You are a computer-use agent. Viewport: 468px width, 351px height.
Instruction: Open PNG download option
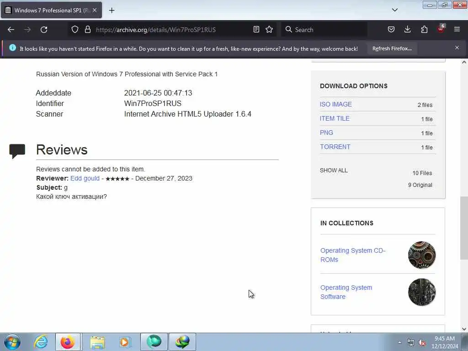click(326, 133)
